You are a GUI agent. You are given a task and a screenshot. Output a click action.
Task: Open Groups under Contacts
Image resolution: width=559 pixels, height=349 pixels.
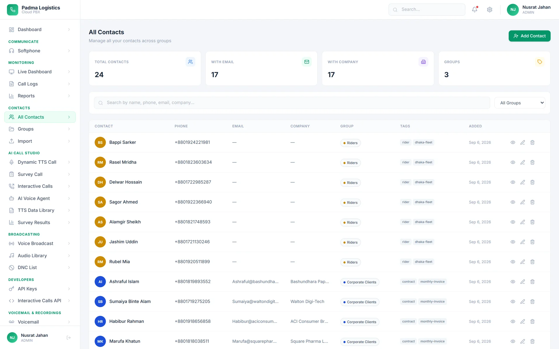40,129
